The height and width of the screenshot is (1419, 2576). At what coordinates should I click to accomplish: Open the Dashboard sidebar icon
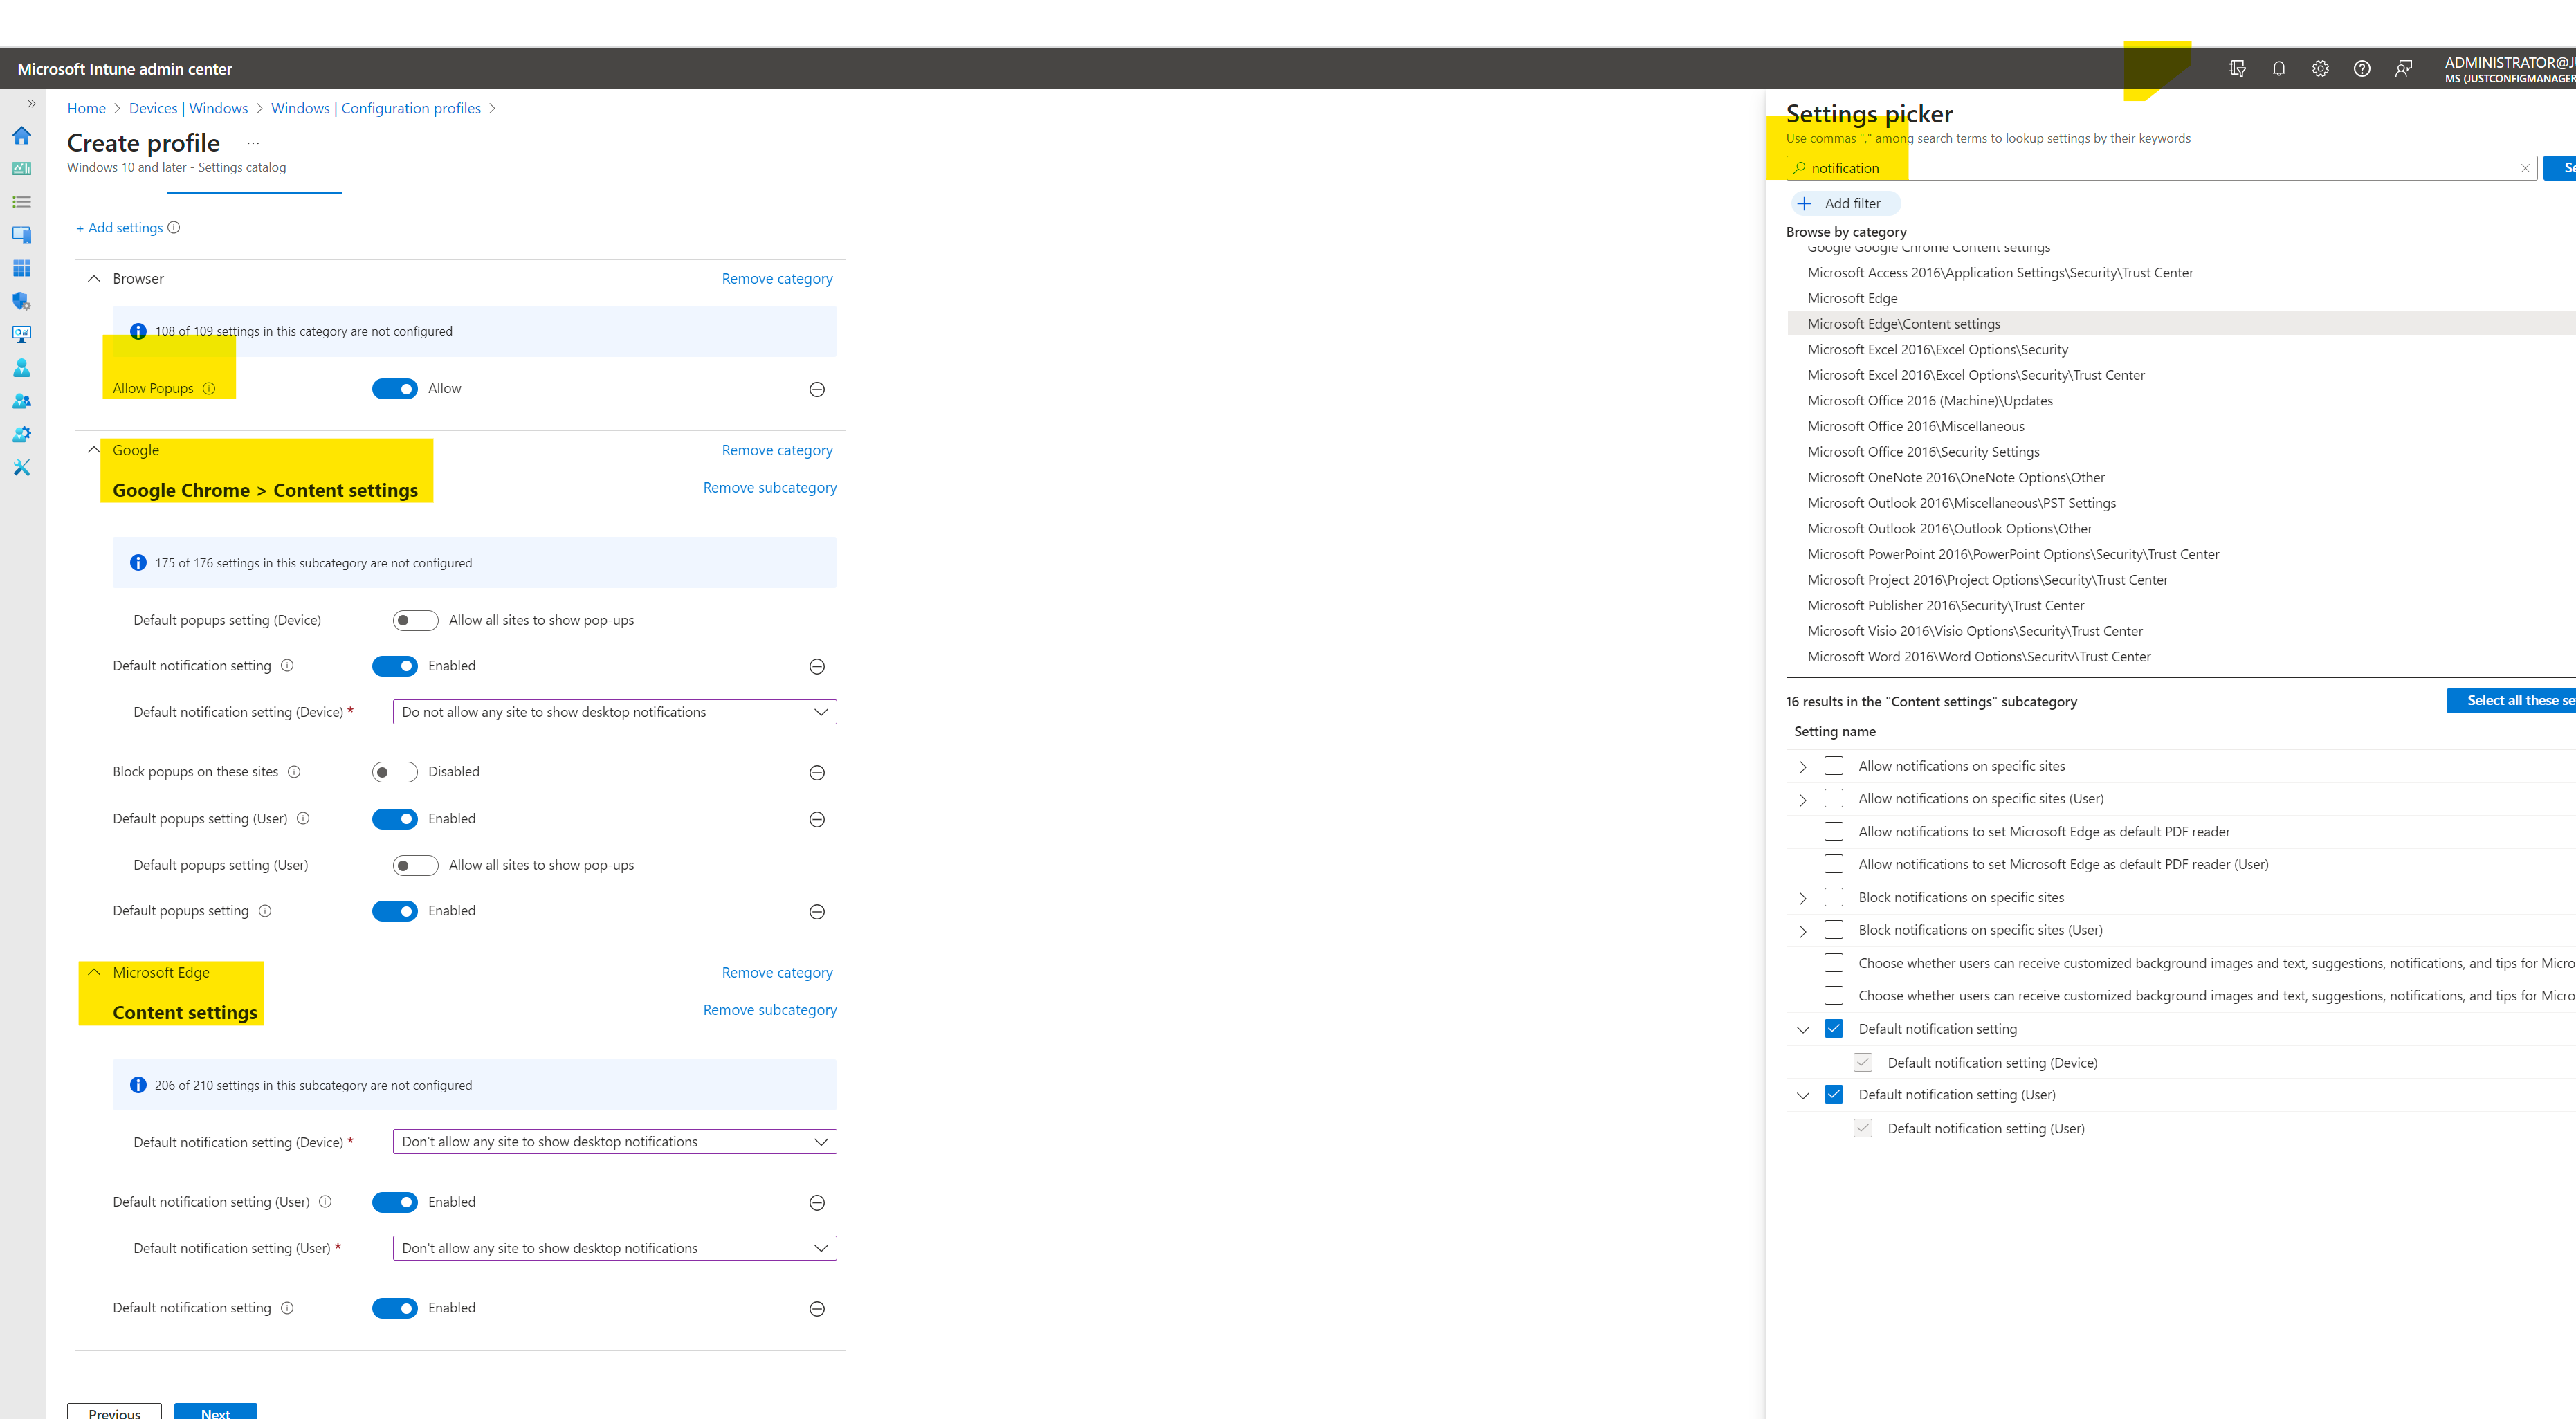pyautogui.click(x=21, y=168)
